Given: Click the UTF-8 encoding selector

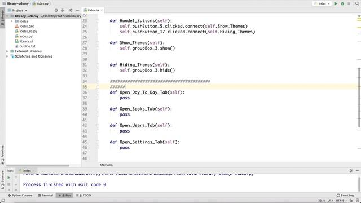Looking at the screenshot, I should [341, 201].
